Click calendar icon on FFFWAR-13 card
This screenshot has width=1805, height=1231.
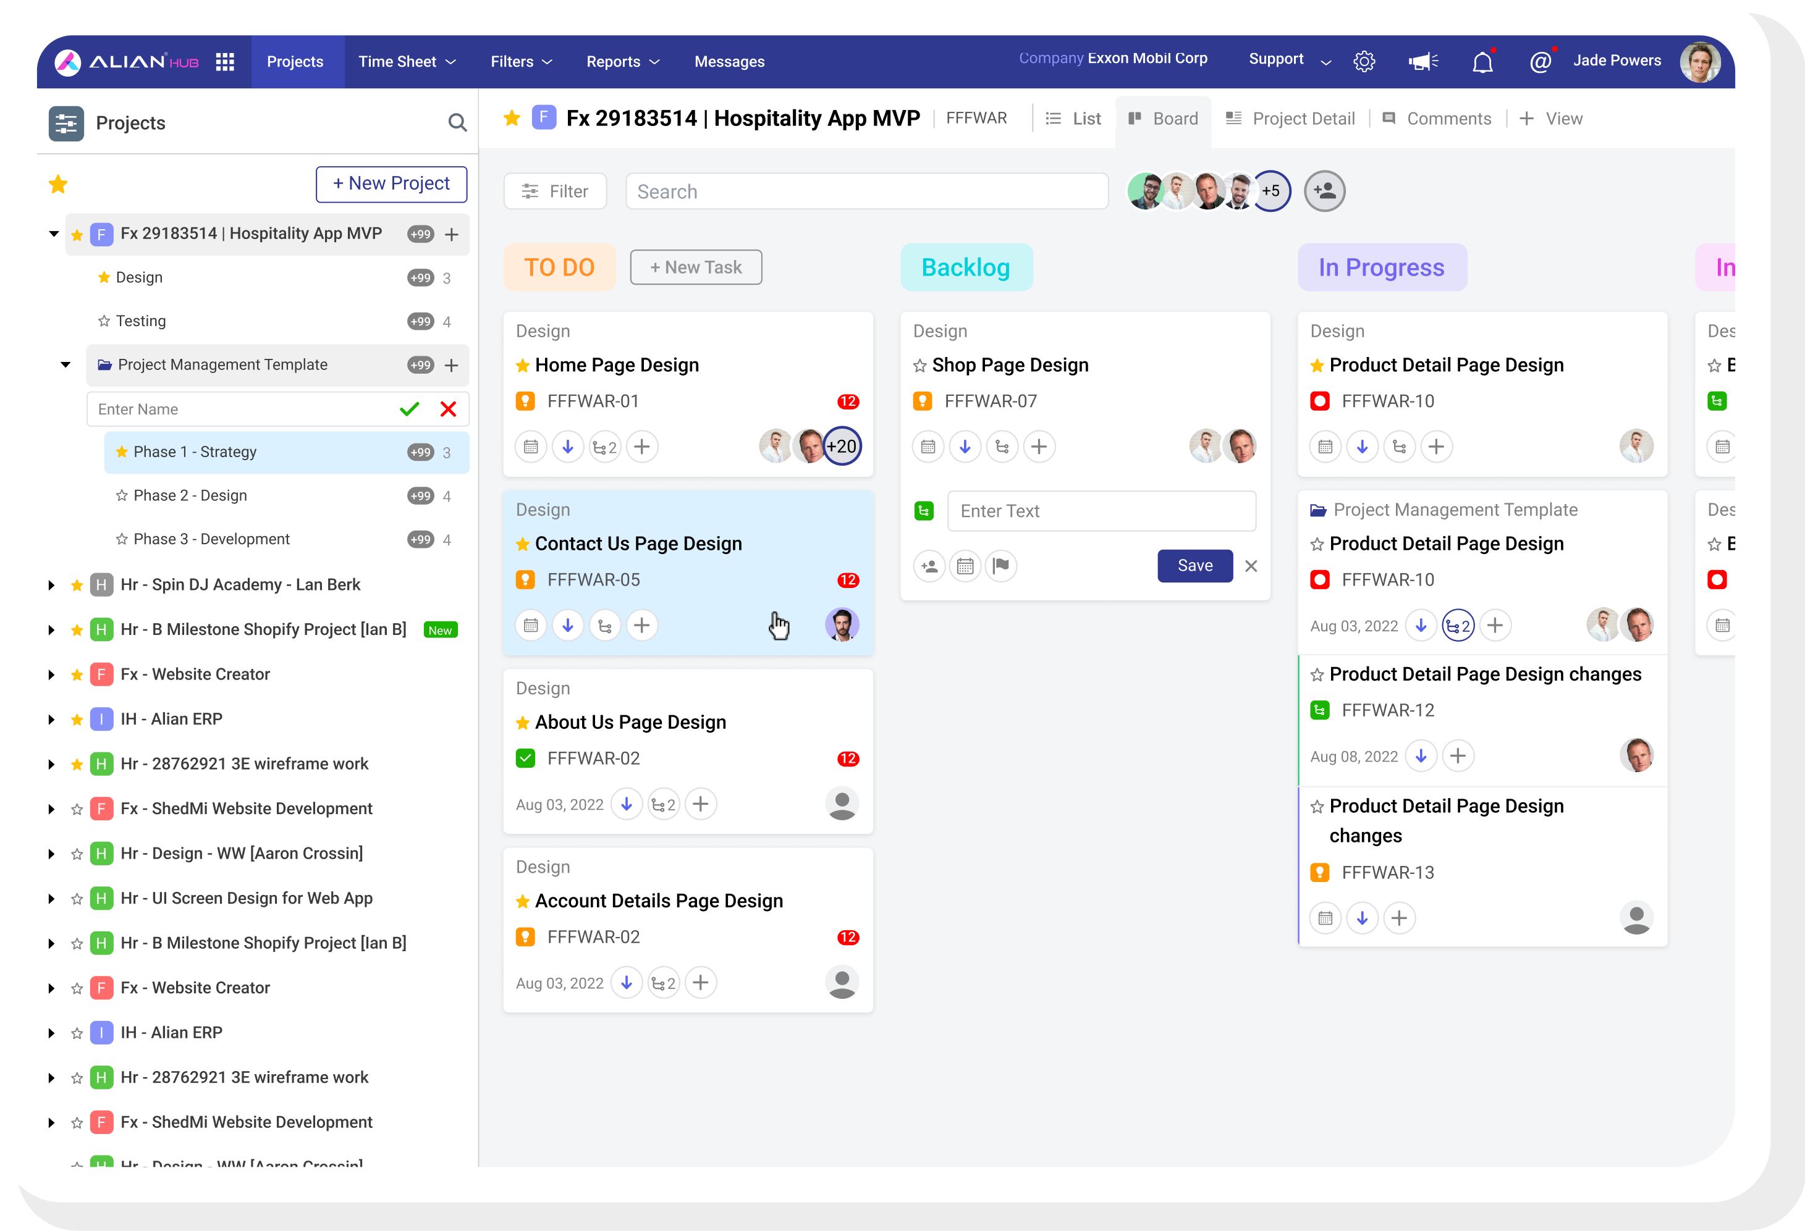(x=1325, y=918)
